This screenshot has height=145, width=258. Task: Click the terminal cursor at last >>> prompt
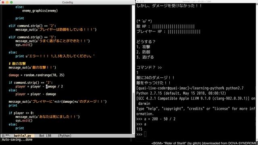tap(145, 134)
